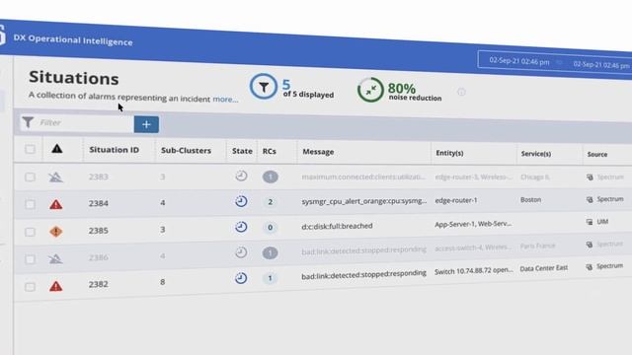Open situation ID 2384
Image resolution: width=632 pixels, height=355 pixels.
[x=99, y=203]
